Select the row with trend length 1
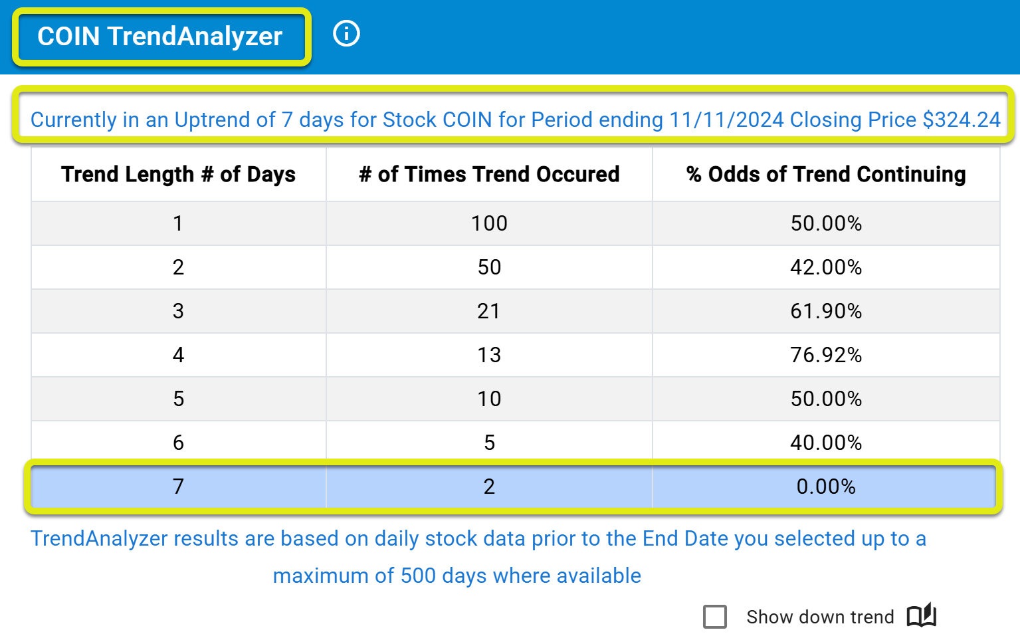Screen dimensions: 1020x644 pyautogui.click(x=516, y=223)
